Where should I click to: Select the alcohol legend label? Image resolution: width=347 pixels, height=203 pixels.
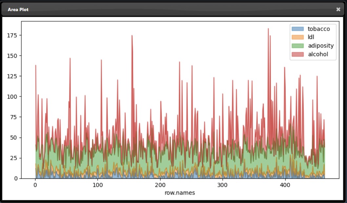[318, 54]
